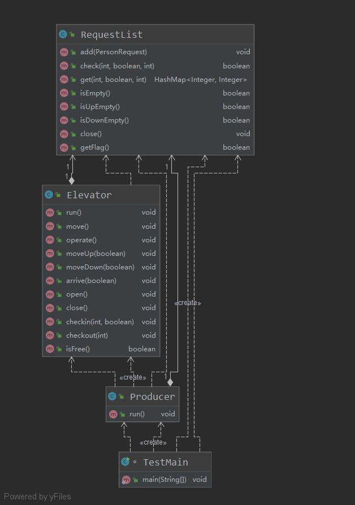
Task: Select isFree() method
Action: (x=101, y=349)
